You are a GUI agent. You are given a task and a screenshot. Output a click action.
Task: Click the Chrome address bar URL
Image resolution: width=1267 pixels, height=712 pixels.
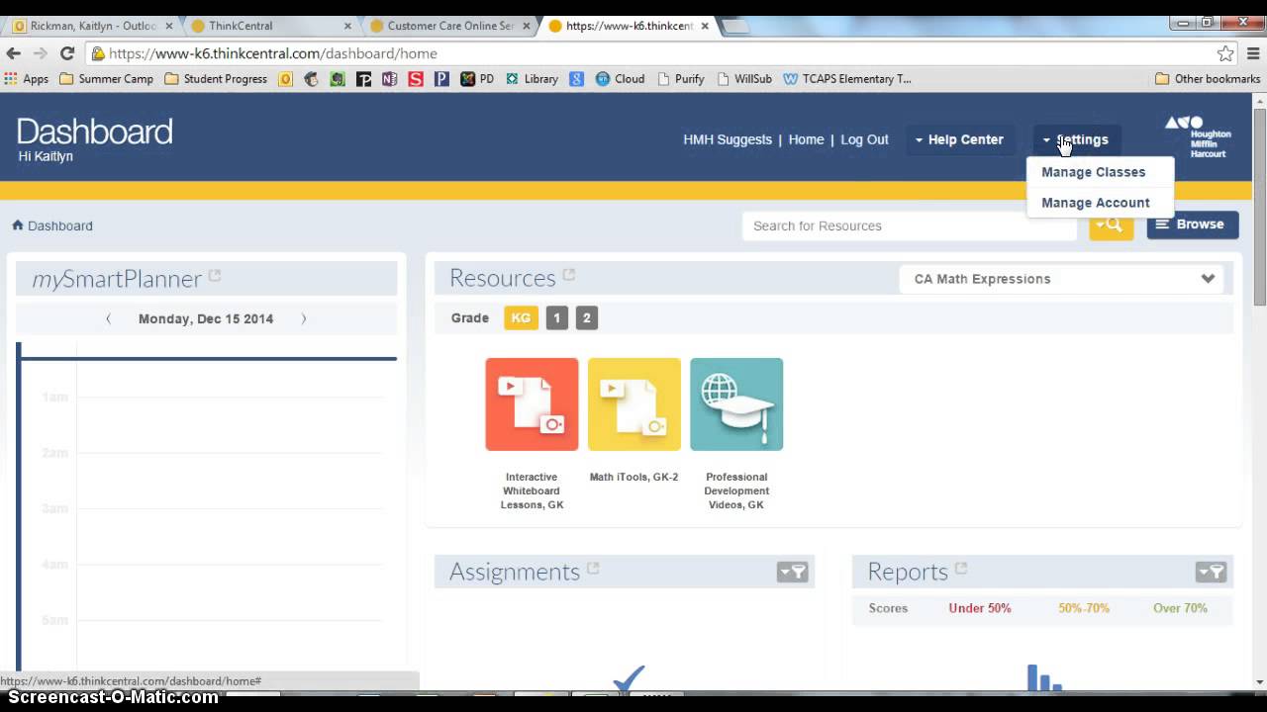coord(272,53)
